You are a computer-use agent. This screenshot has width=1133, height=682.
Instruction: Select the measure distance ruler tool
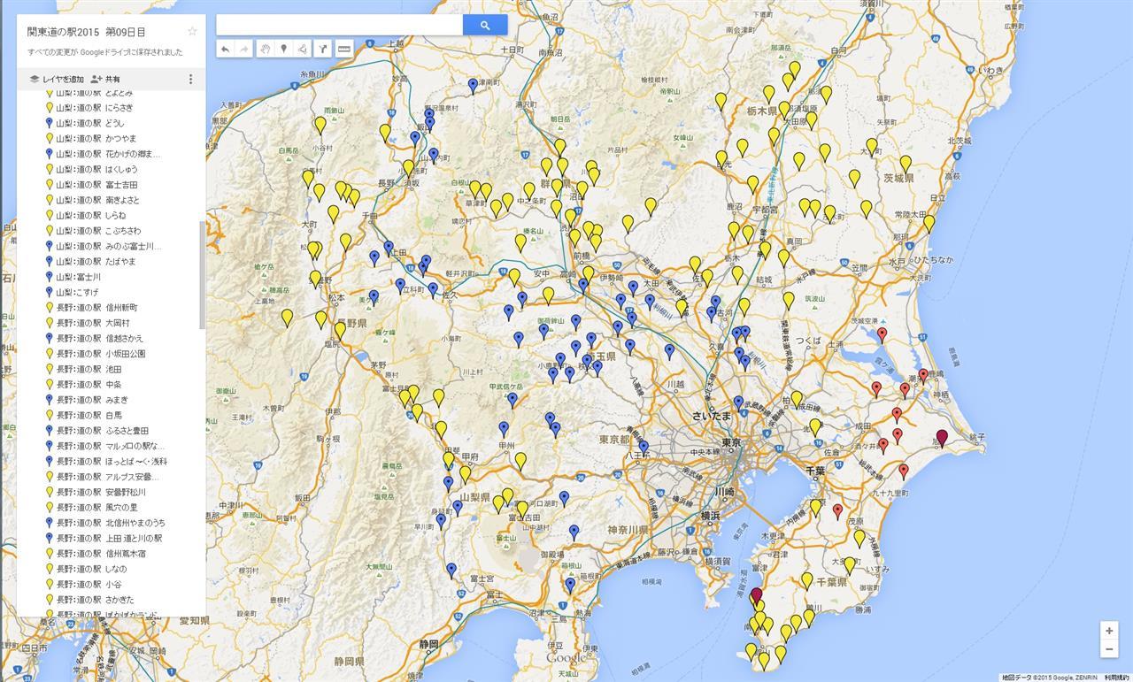(x=344, y=49)
